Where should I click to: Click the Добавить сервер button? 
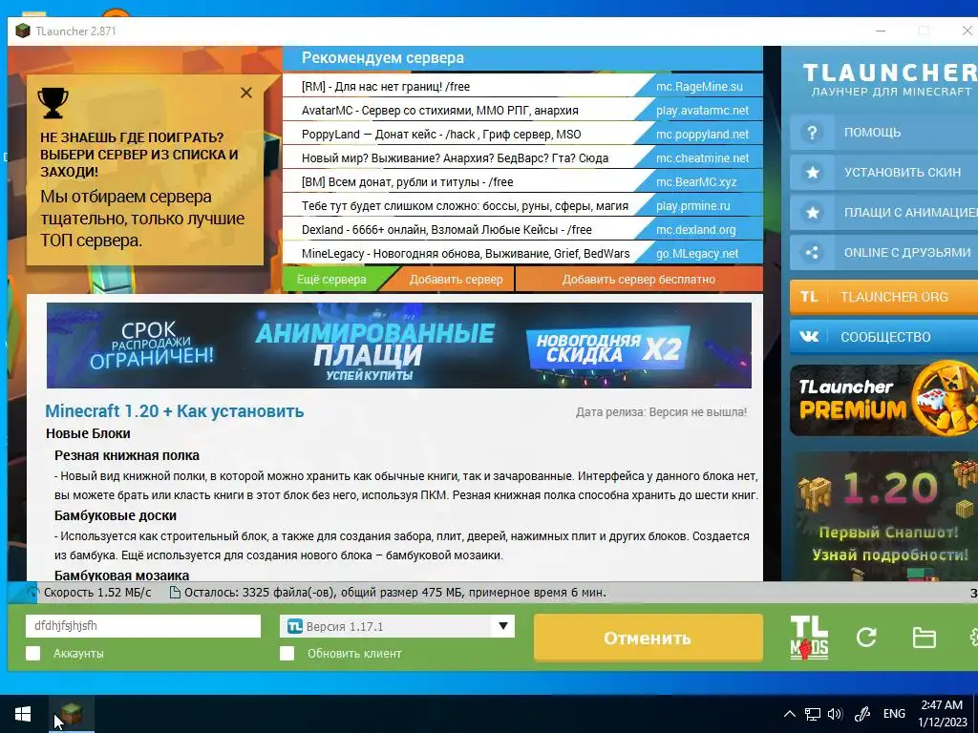click(456, 280)
